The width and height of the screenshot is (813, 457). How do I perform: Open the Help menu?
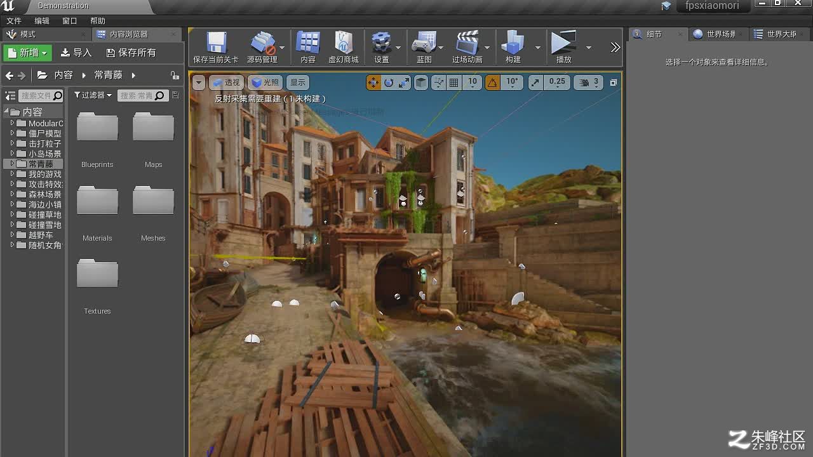coord(98,21)
